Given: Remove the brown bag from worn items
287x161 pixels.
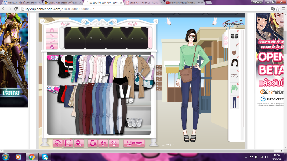Looking at the screenshot, I should pyautogui.click(x=238, y=44).
